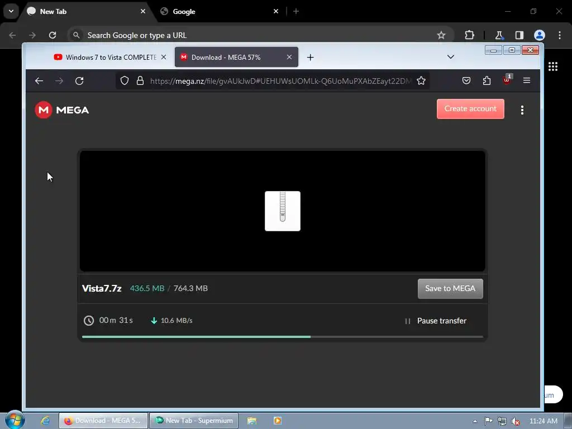Image resolution: width=572 pixels, height=429 pixels.
Task: Close the Google tab in Supermium
Action: (x=276, y=11)
